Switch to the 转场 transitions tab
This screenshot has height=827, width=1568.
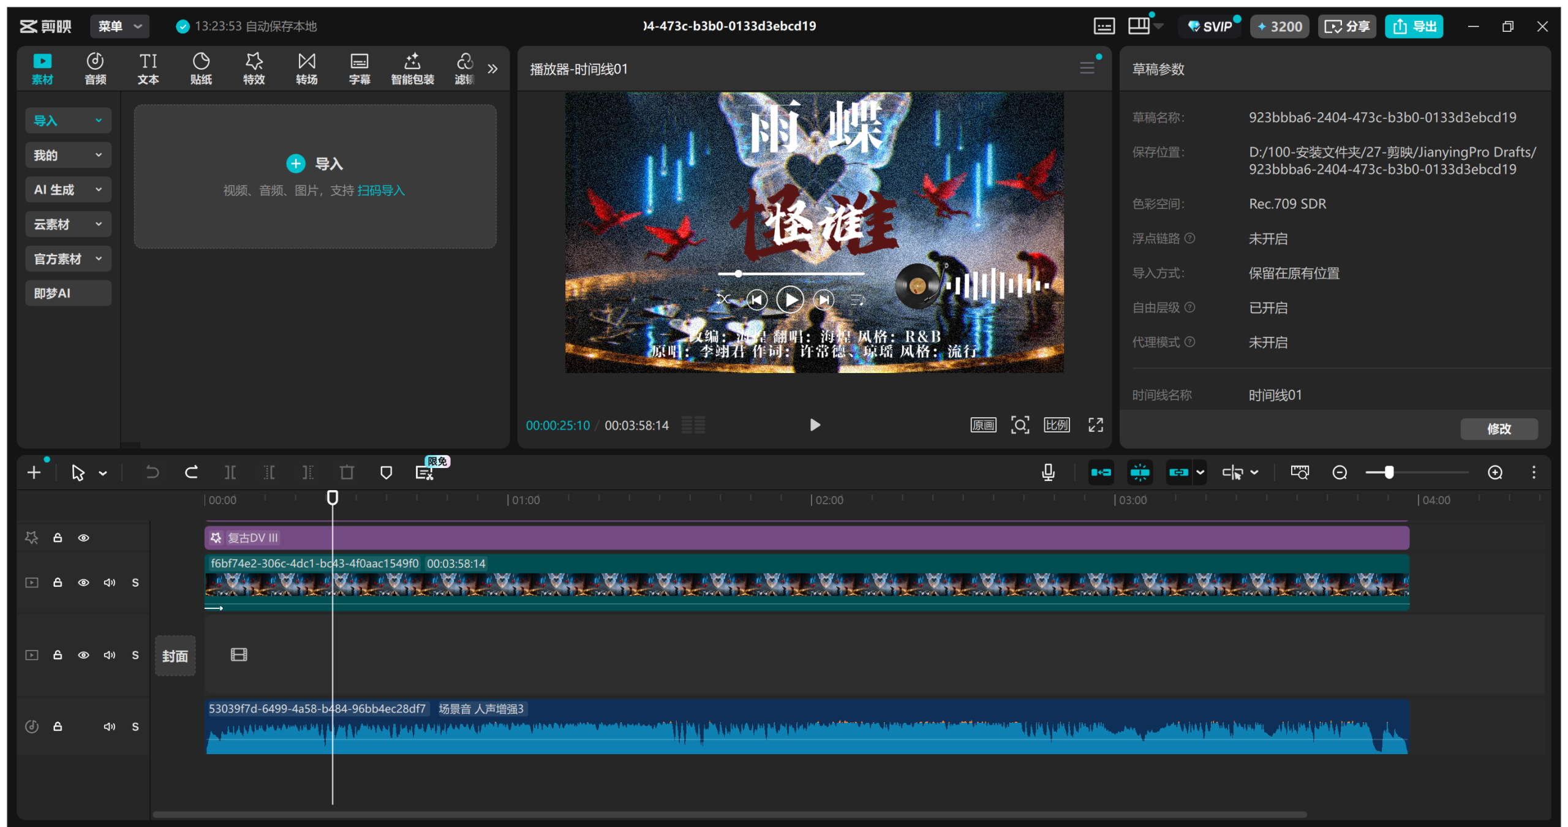pyautogui.click(x=306, y=68)
